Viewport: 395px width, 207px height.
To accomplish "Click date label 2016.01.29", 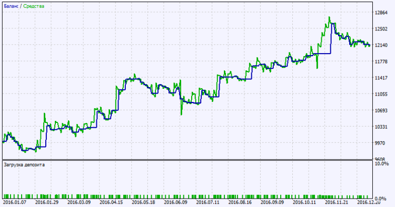I will pos(47,202).
